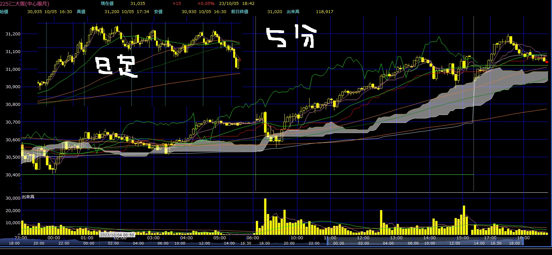This screenshot has height=255, width=552.
Task: Click the 出来高 label in the volume pane
Action: (28, 197)
